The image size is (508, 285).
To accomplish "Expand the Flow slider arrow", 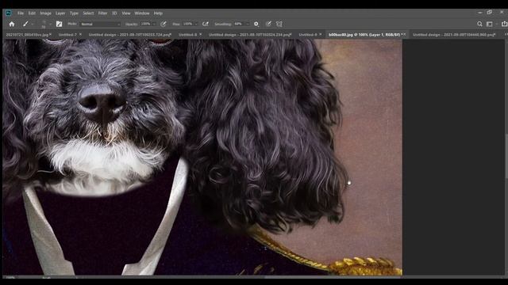I will click(x=196, y=24).
